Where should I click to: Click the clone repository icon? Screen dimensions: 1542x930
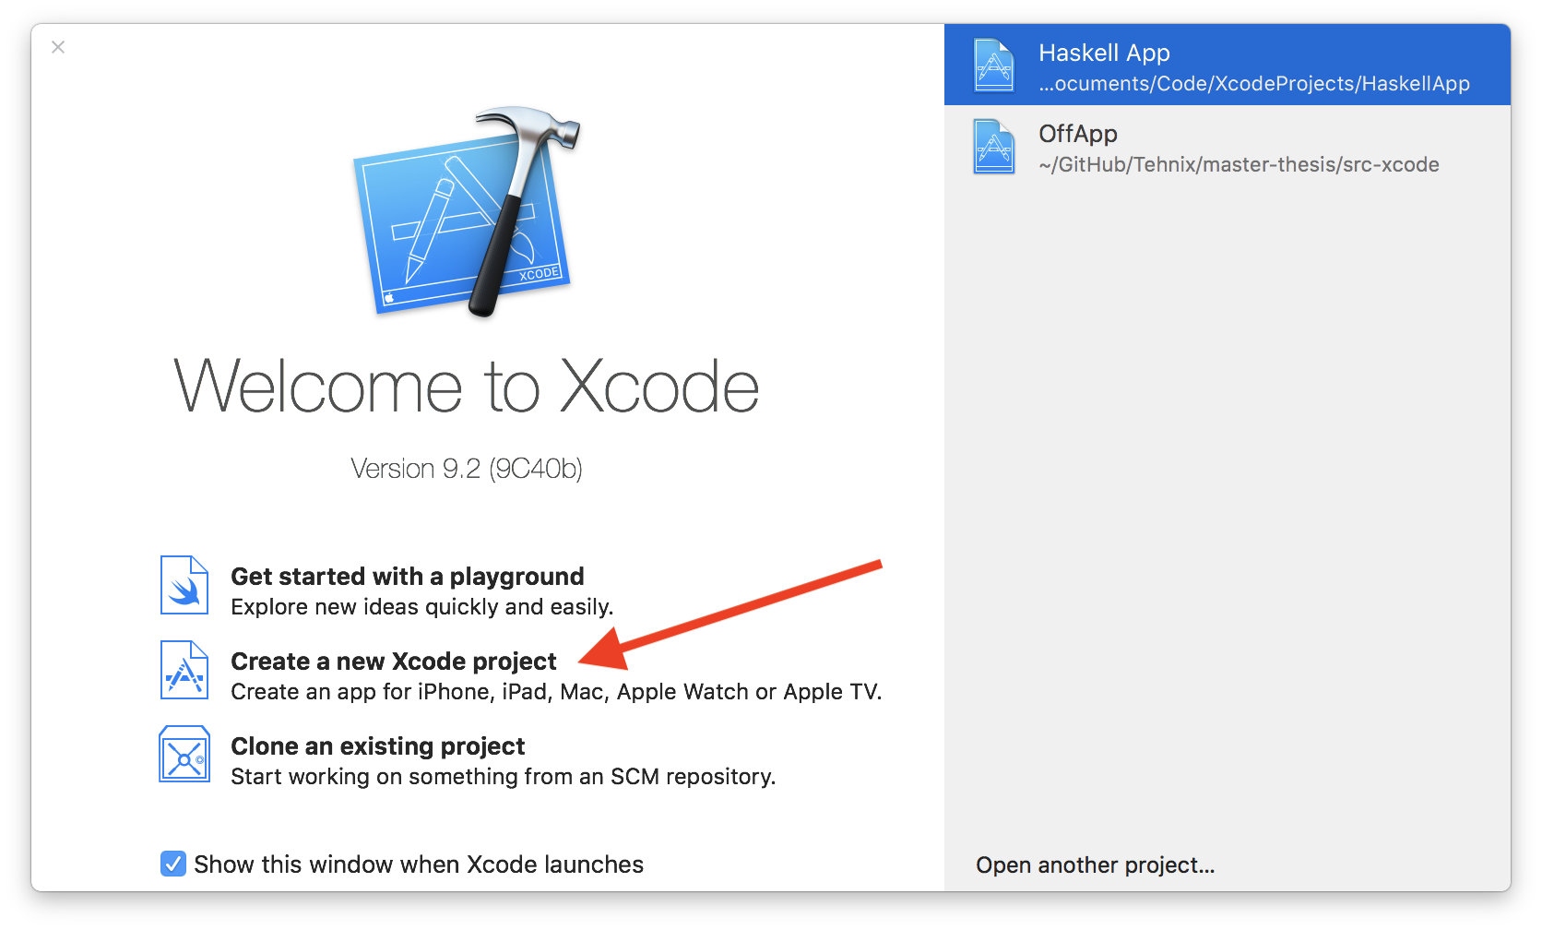(x=184, y=755)
